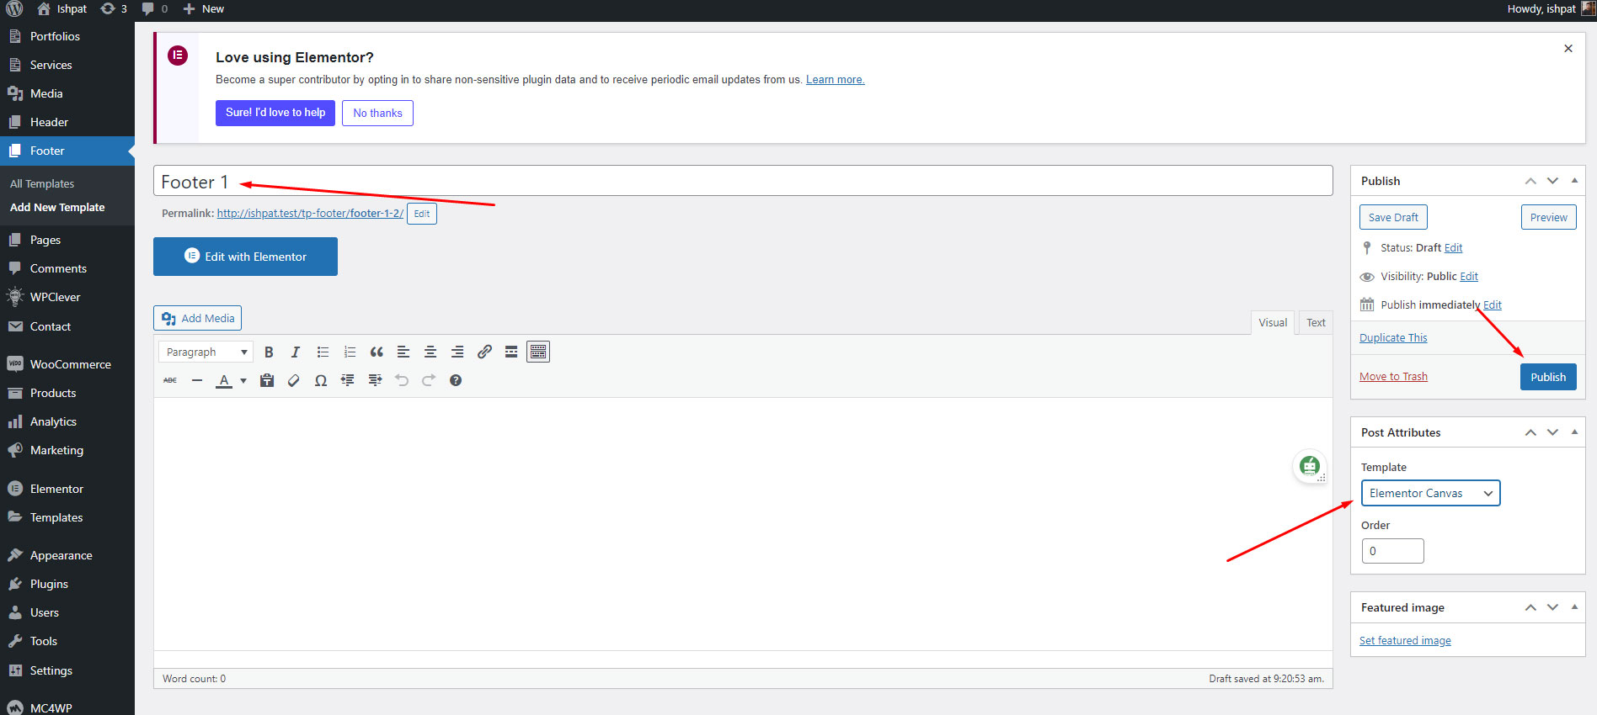Click the Duplicate This link
The image size is (1597, 715).
[1393, 338]
